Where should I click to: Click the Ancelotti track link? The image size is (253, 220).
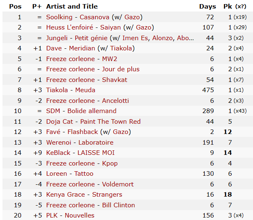pos(115,101)
